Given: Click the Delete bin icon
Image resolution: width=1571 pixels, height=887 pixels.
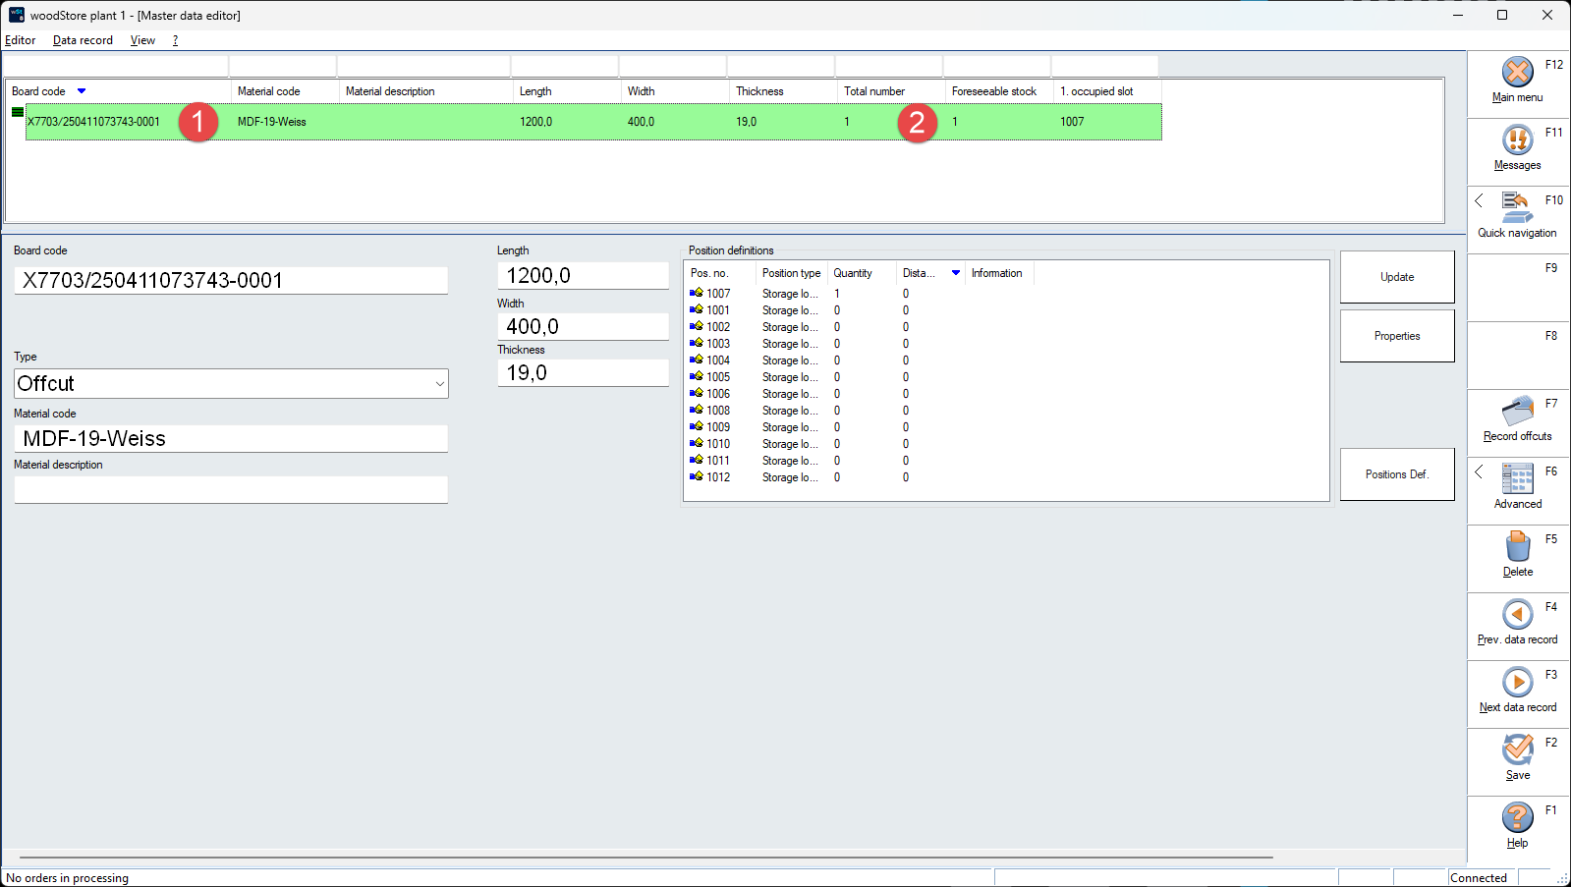Looking at the screenshot, I should click(x=1517, y=546).
